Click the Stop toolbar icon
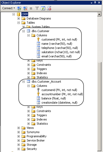Screen dimensions: 103x152 coord(31,8)
